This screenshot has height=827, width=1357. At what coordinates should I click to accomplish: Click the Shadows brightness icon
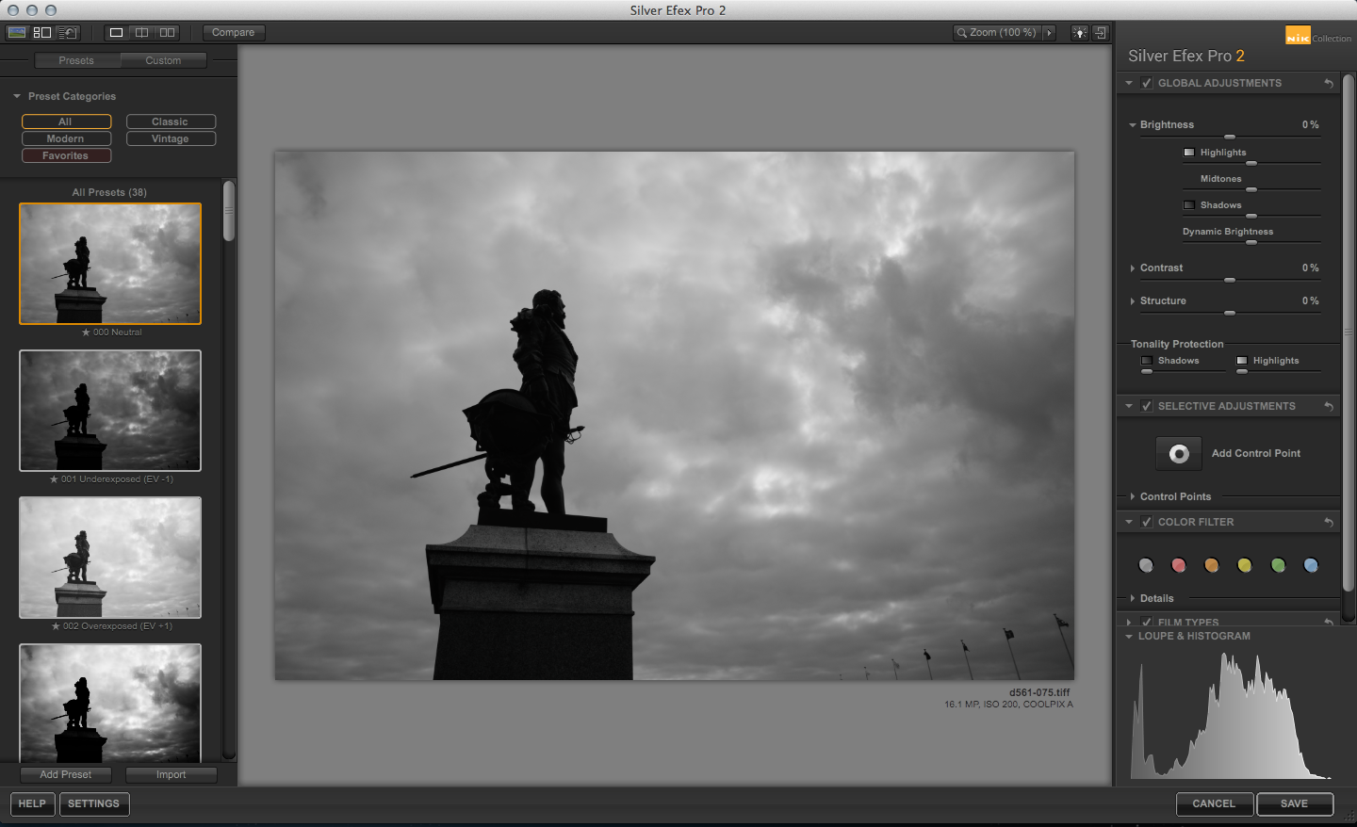1189,205
